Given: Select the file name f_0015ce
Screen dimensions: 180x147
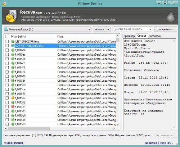Looking at the screenshot, I should click(20, 89).
